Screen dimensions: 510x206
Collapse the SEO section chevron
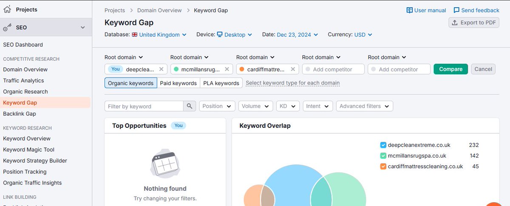pos(83,28)
